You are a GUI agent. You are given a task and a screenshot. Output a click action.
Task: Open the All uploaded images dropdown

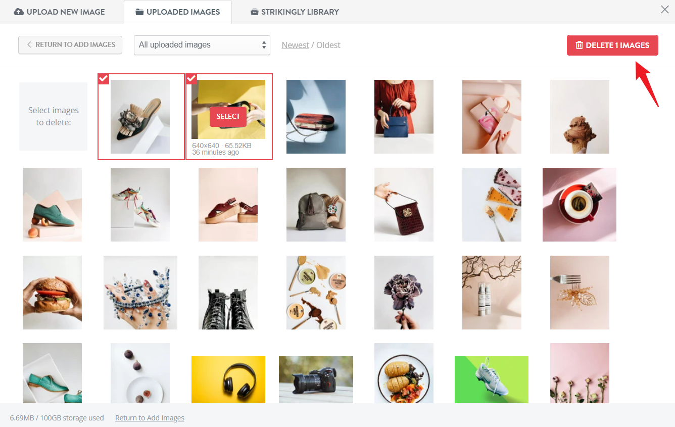202,45
